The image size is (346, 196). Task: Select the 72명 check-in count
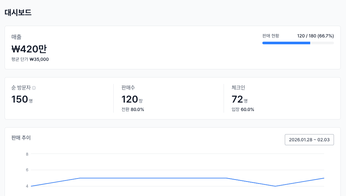click(x=240, y=99)
